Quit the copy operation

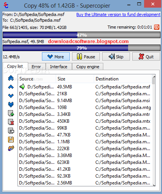pyautogui.click(x=146, y=56)
